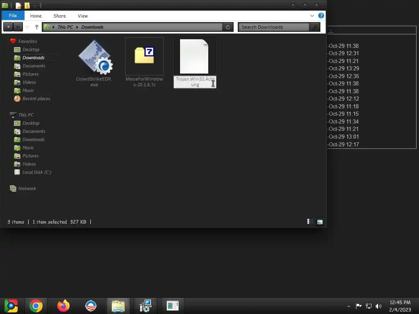
Task: Switch to the View ribbon tab
Action: click(83, 16)
